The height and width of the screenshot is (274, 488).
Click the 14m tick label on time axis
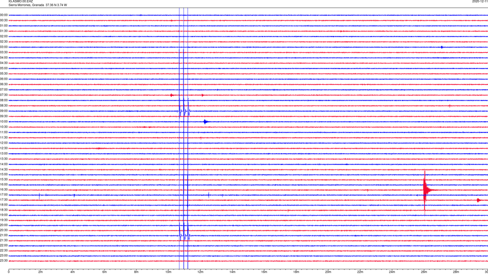(x=232, y=272)
